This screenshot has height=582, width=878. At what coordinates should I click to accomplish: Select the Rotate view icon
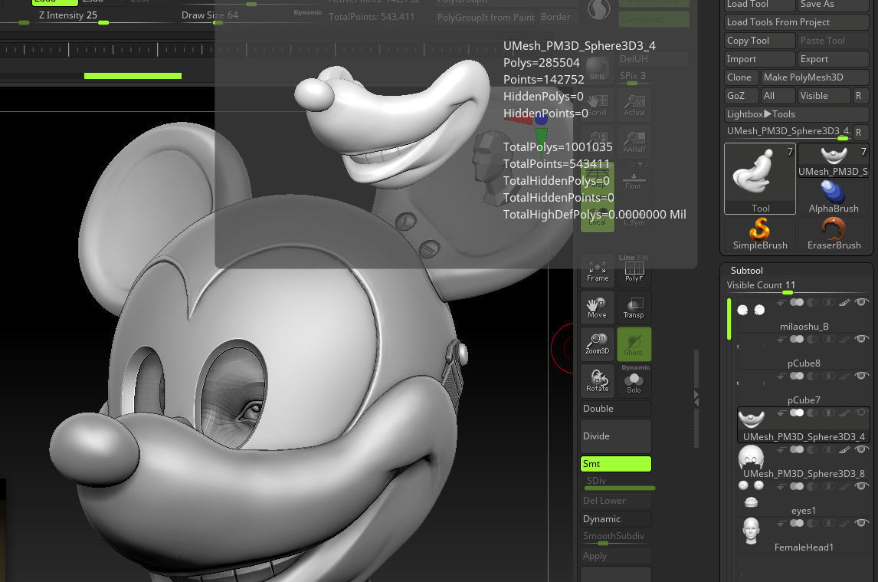pos(598,380)
